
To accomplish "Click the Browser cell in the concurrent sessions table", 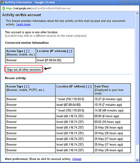I will [x=21, y=60].
